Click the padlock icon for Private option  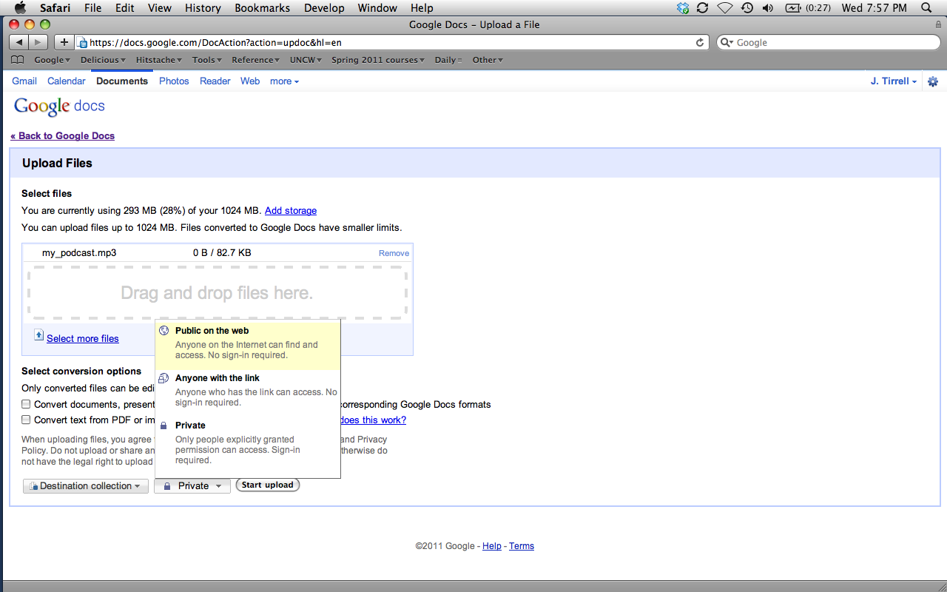point(164,425)
